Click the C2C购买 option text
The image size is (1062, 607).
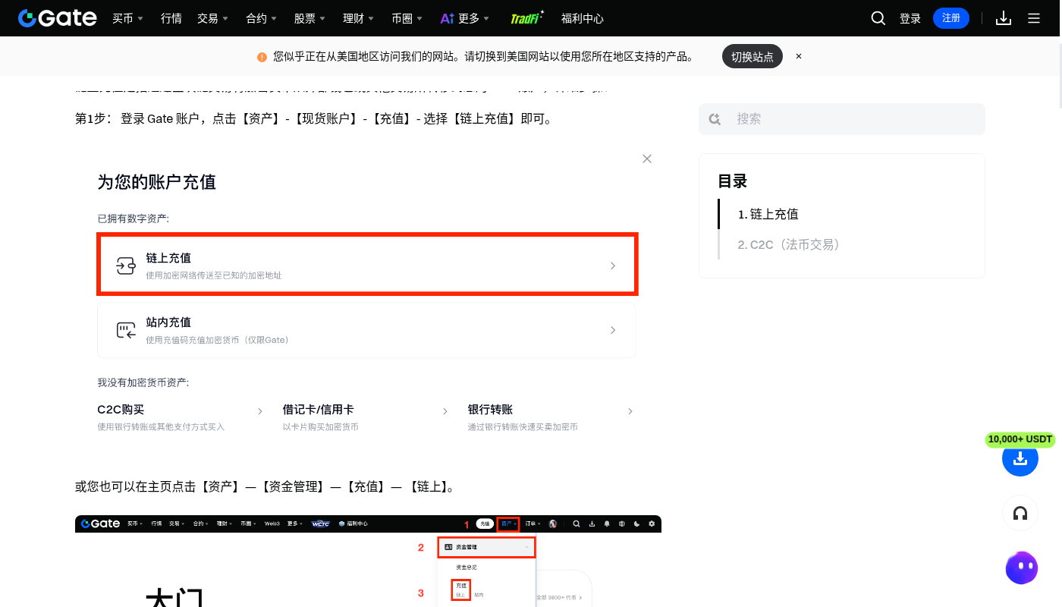coord(121,410)
